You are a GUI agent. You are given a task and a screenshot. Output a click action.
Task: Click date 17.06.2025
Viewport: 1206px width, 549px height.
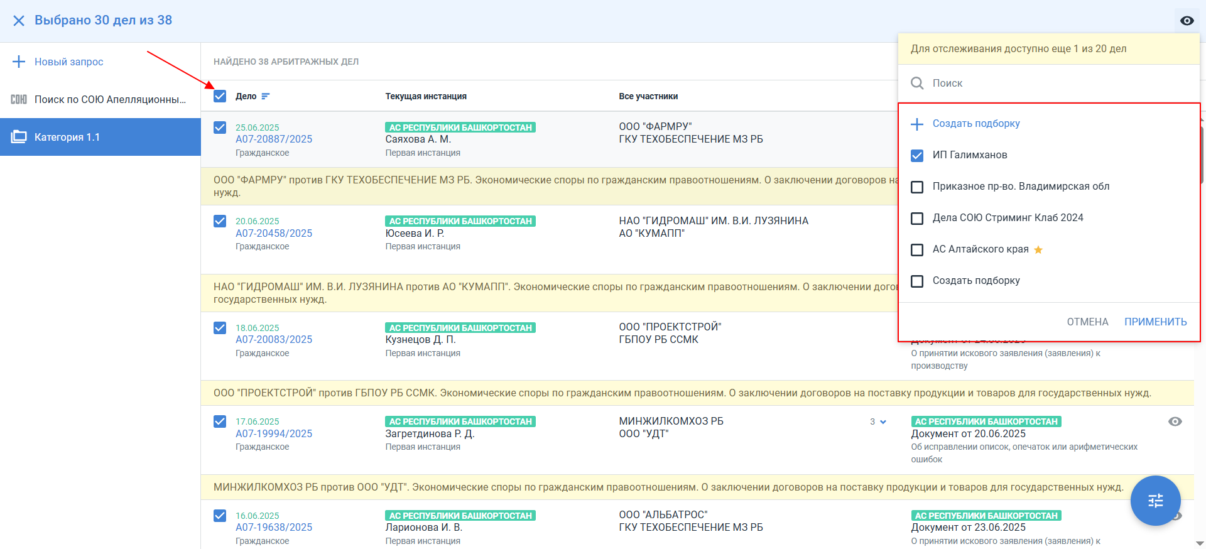(x=257, y=421)
